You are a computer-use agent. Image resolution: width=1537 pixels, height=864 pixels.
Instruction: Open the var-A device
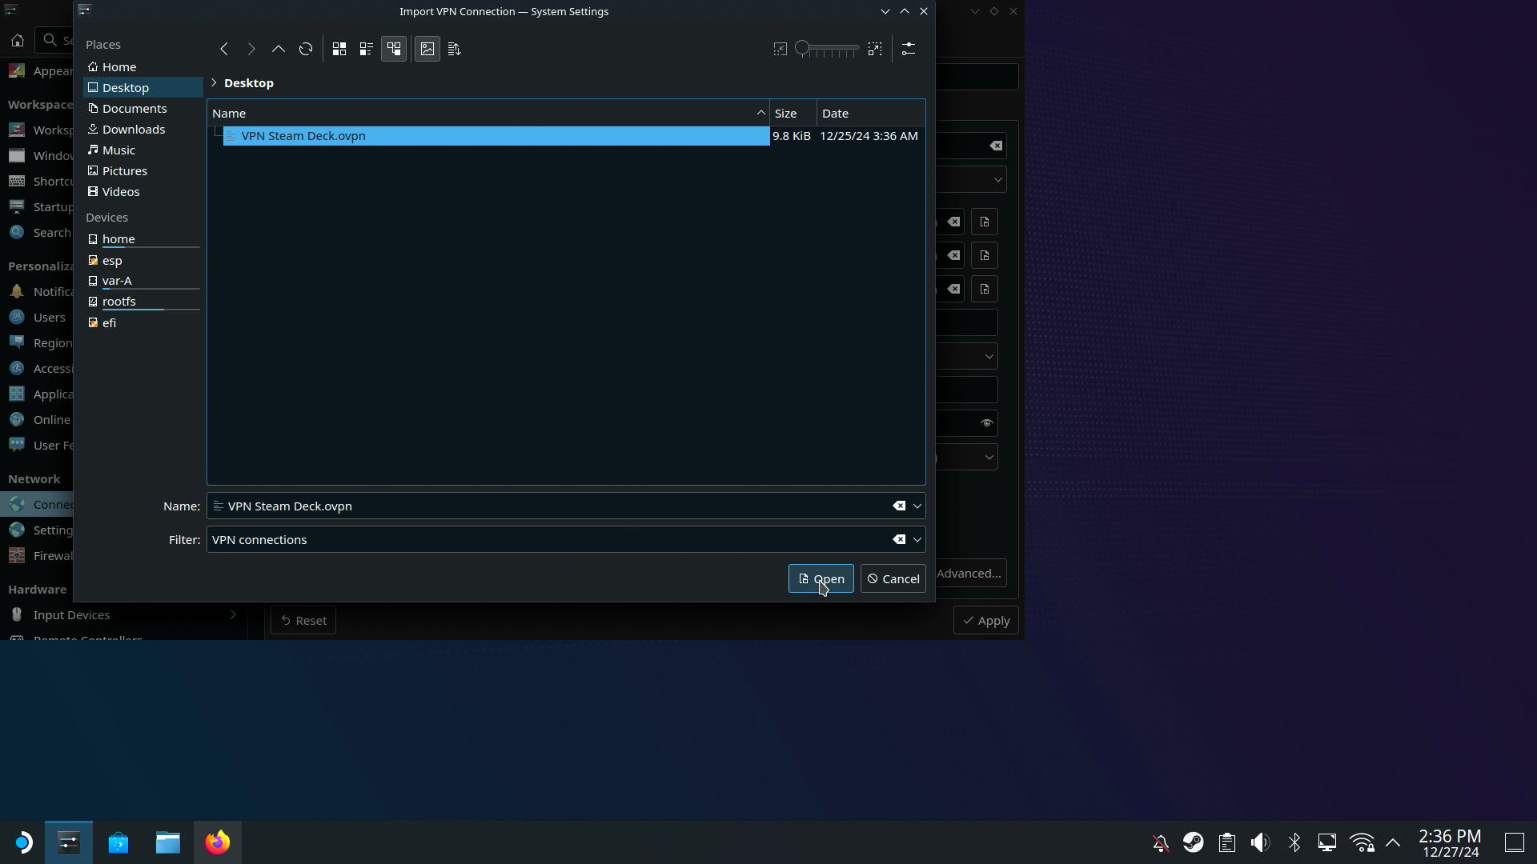coord(143,281)
